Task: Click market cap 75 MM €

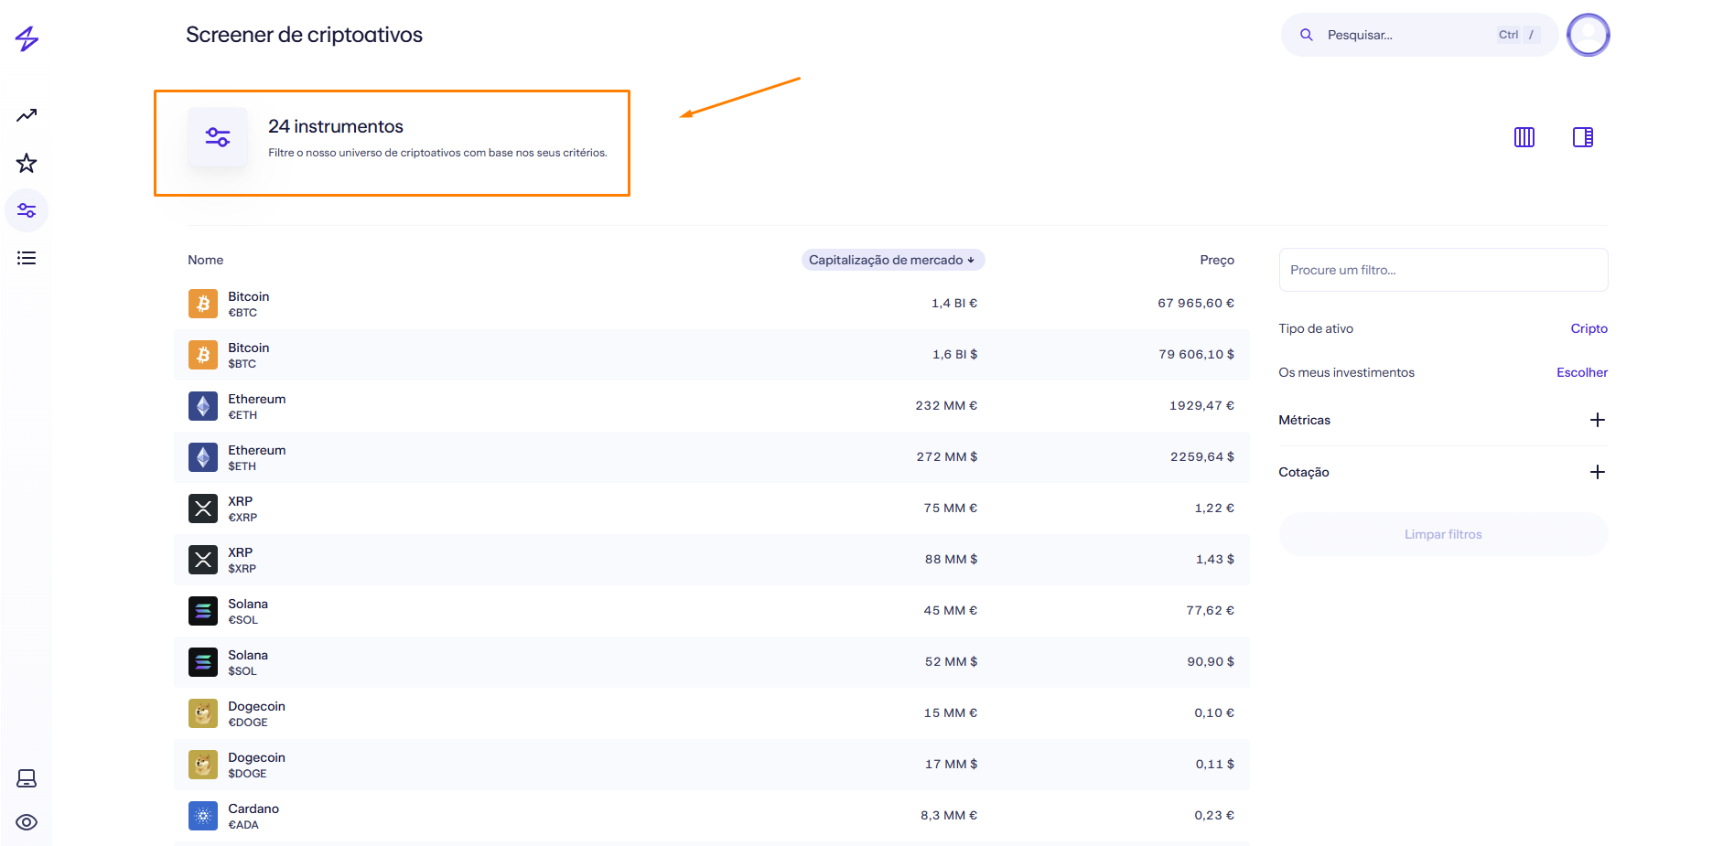Action: tap(951, 508)
